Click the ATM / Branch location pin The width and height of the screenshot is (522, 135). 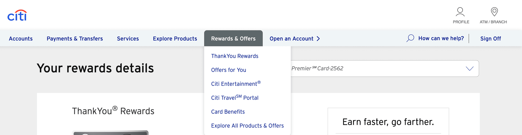tap(494, 12)
